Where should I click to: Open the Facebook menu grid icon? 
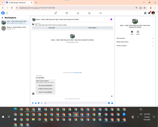point(145,13)
